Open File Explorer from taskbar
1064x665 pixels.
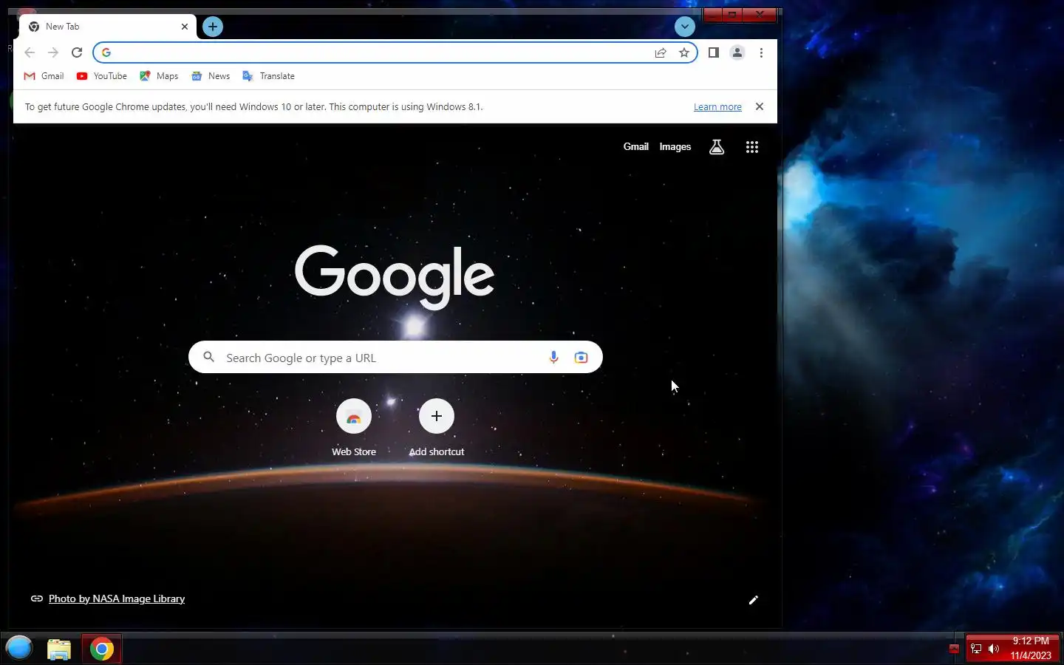59,649
